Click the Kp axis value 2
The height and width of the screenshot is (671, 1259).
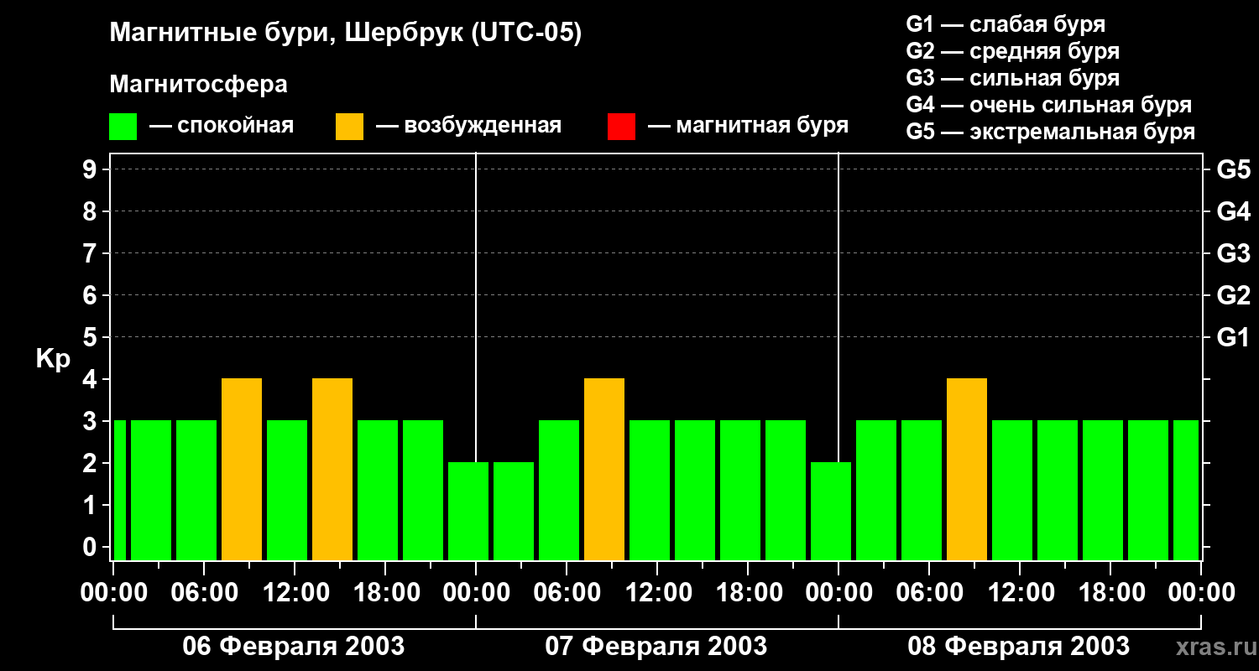pyautogui.click(x=91, y=464)
